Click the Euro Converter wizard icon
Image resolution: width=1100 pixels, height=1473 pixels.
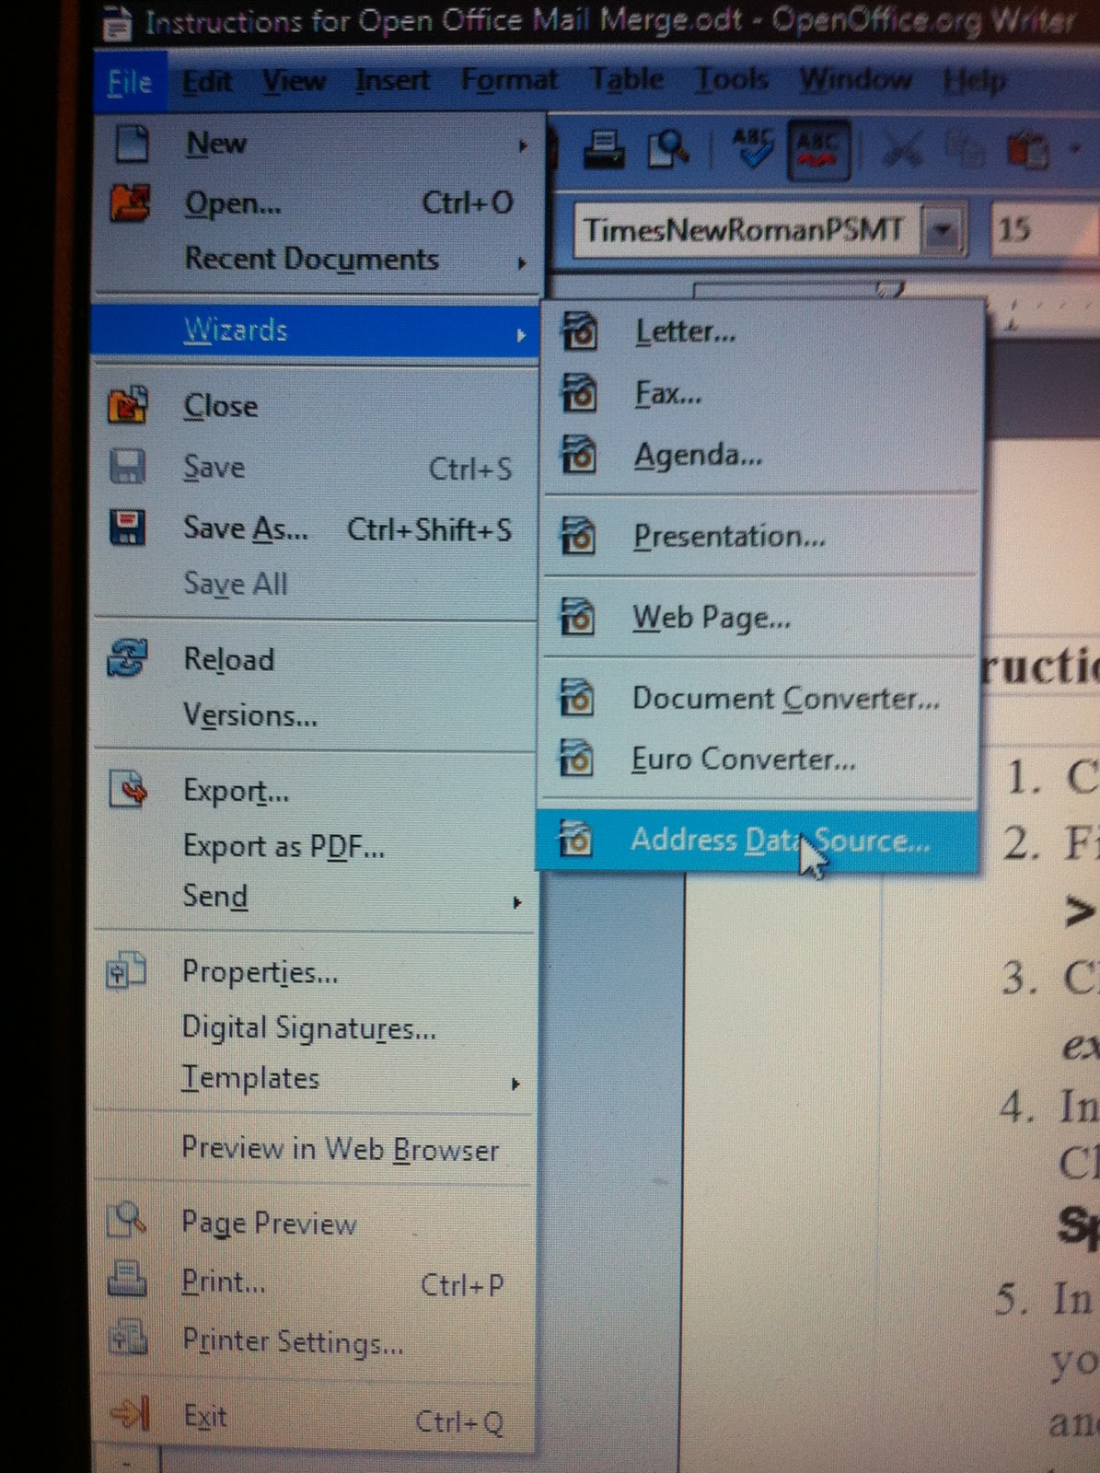click(x=576, y=759)
